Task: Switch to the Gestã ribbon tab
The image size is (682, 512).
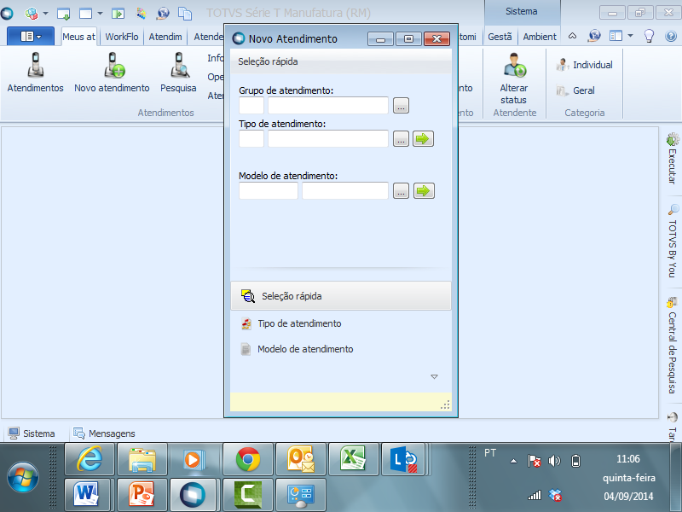Action: coord(500,37)
